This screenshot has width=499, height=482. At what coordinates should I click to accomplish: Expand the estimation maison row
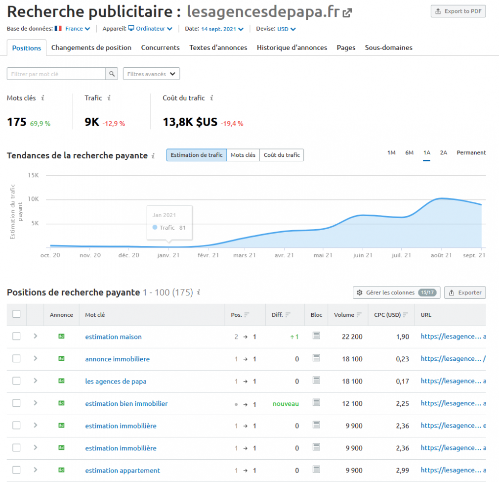coord(35,336)
